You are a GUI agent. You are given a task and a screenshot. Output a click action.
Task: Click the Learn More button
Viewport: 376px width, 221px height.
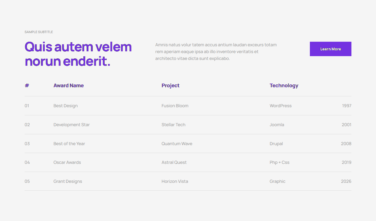330,49
